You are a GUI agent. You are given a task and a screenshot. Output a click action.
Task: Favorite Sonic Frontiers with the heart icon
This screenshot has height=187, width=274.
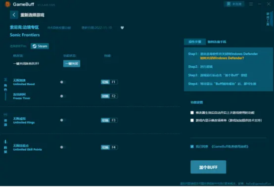point(122,28)
